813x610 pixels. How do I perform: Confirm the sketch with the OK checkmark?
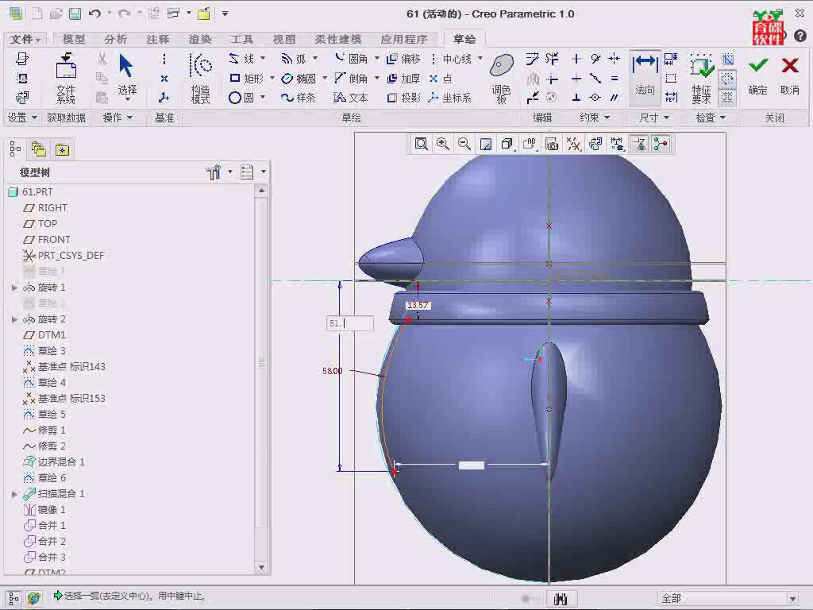tap(758, 75)
